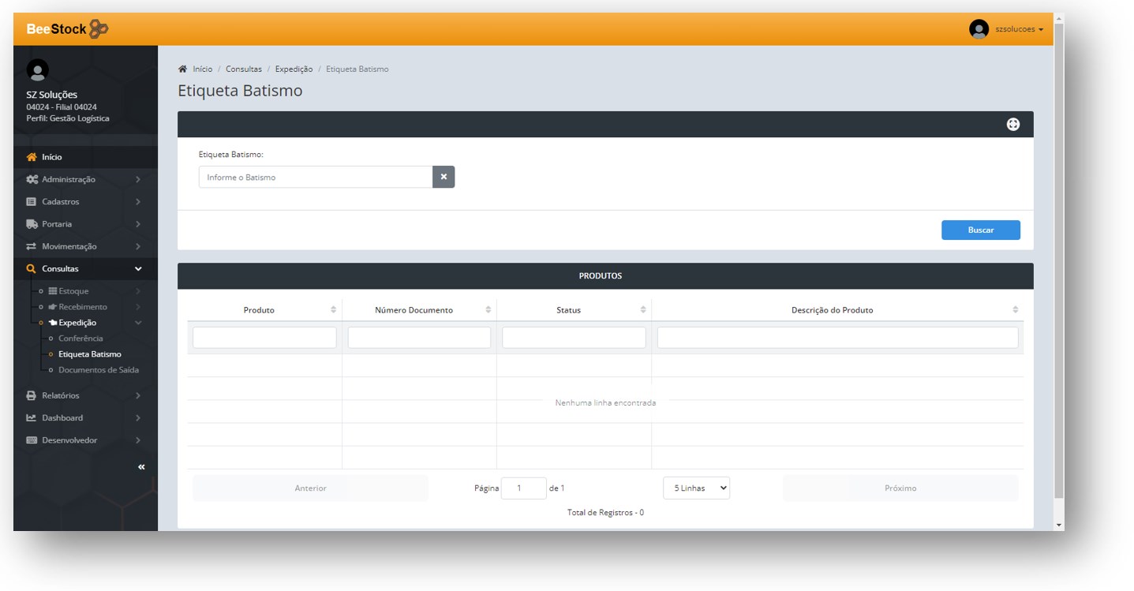Viewport: 1134px width, 591px height.
Task: Click the Consultas breadcrumb link
Action: coord(243,69)
